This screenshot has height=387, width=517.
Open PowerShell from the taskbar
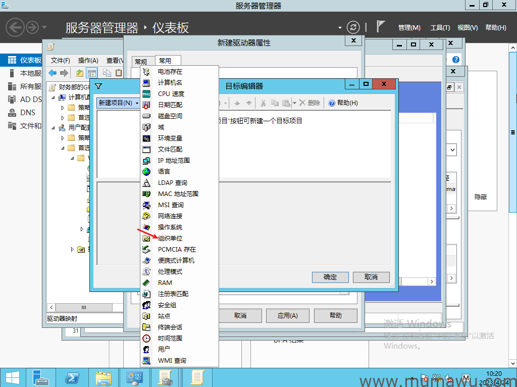(x=72, y=377)
